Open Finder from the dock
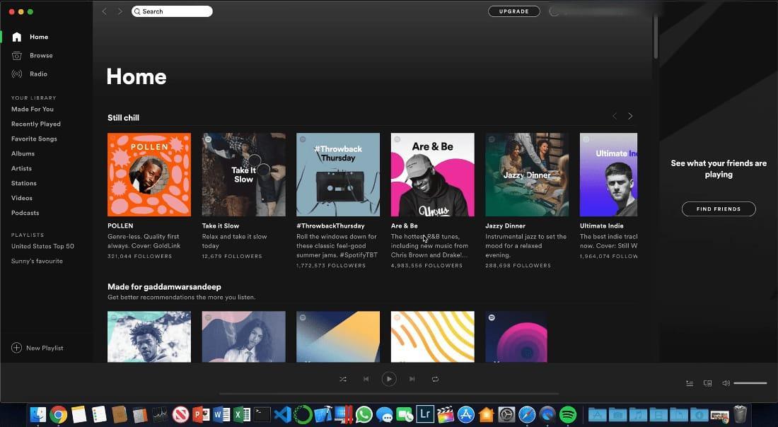The height and width of the screenshot is (427, 778). point(37,414)
